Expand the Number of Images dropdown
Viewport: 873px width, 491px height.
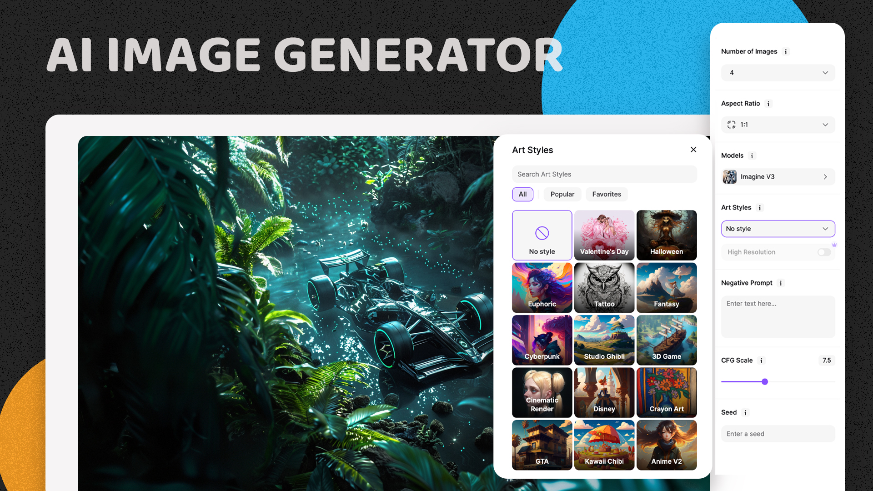(778, 73)
